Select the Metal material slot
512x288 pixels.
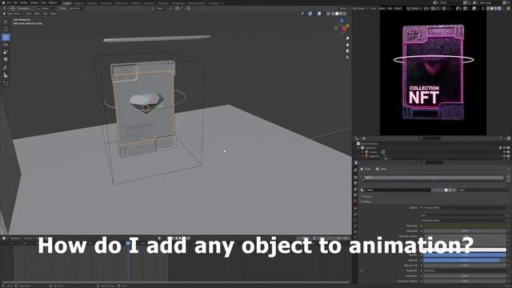pyautogui.click(x=433, y=178)
